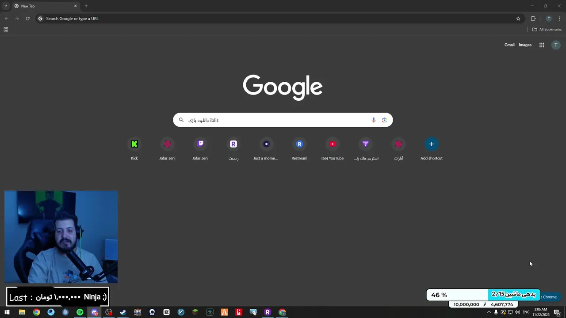Open the (66) YouTube shortcut
Image resolution: width=566 pixels, height=318 pixels.
tap(333, 149)
